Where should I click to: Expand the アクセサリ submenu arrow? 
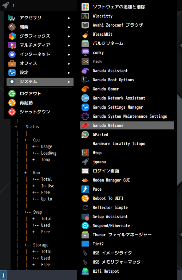click(69, 18)
